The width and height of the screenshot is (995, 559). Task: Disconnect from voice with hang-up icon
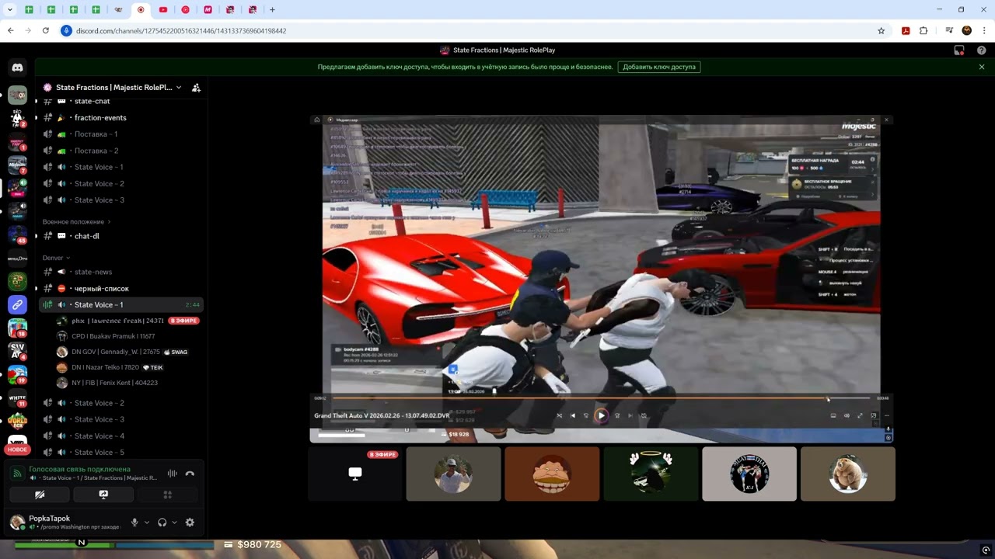click(x=190, y=474)
